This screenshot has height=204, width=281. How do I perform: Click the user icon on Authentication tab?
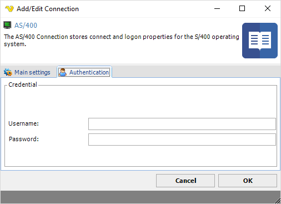tap(63, 72)
